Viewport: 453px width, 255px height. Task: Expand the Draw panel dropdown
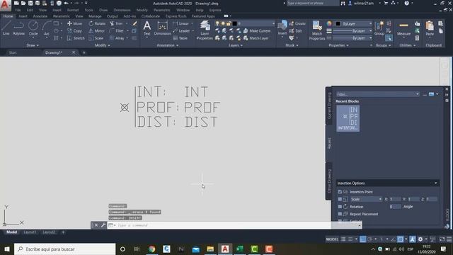tap(33, 45)
